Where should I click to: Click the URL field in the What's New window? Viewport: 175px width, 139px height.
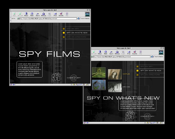coord(122,57)
